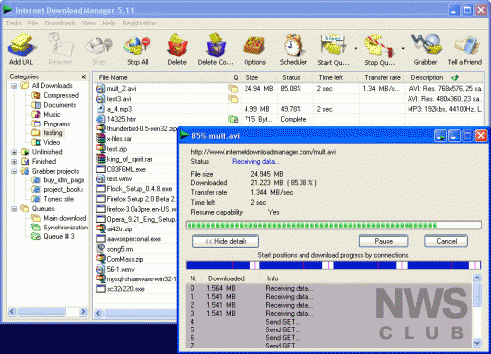Select the test3.avi download row
Screen dimensions: 491x354
tap(290, 99)
